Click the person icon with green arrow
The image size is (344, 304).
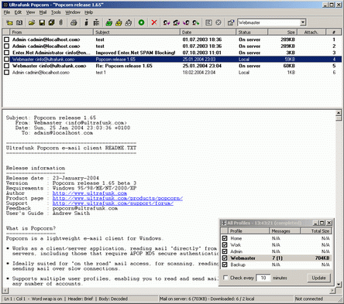pyautogui.click(x=196, y=22)
